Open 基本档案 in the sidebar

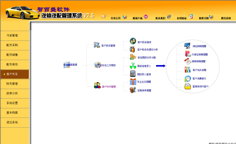coord(15,113)
